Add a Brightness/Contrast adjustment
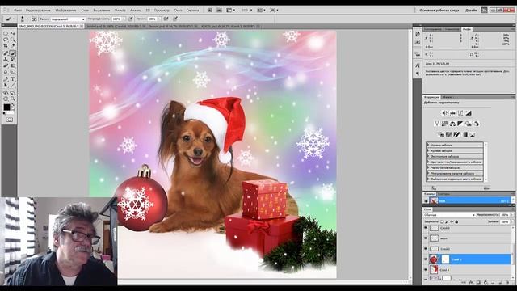This screenshot has width=517, height=291. point(444,113)
